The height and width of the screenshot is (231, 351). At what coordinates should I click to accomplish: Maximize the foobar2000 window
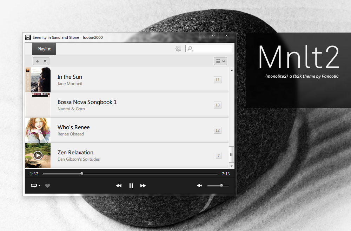[213, 36]
